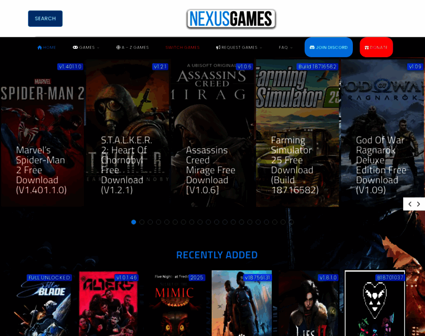Click the gamepad icon beside Games
Viewport: 425px width, 336px height.
[x=75, y=47]
